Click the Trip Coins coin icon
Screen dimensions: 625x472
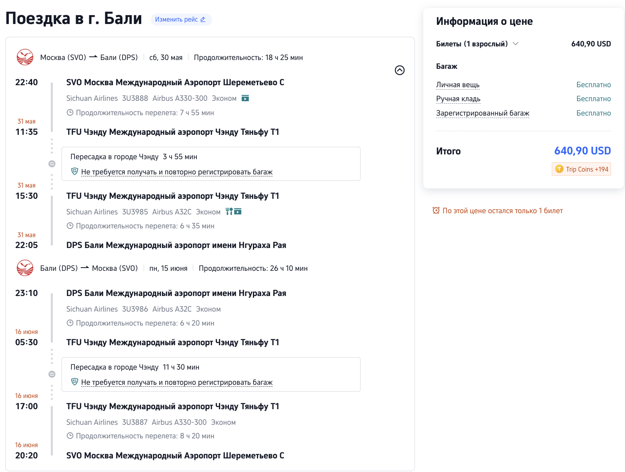[x=559, y=169]
